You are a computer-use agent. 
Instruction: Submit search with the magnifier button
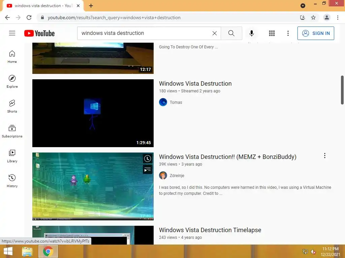pyautogui.click(x=231, y=33)
